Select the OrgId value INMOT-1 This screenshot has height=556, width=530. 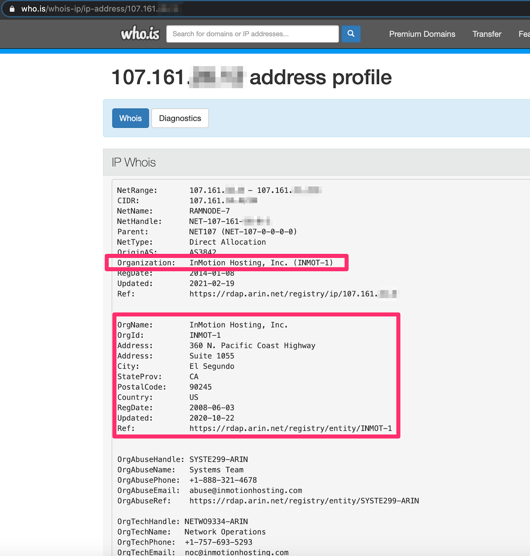[205, 335]
